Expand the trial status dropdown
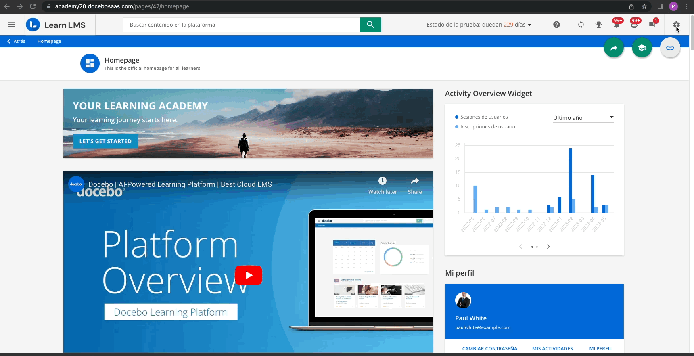This screenshot has width=694, height=356. tap(479, 25)
